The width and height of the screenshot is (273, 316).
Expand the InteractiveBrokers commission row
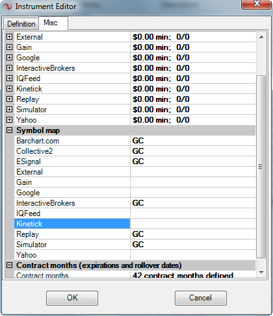coord(9,68)
